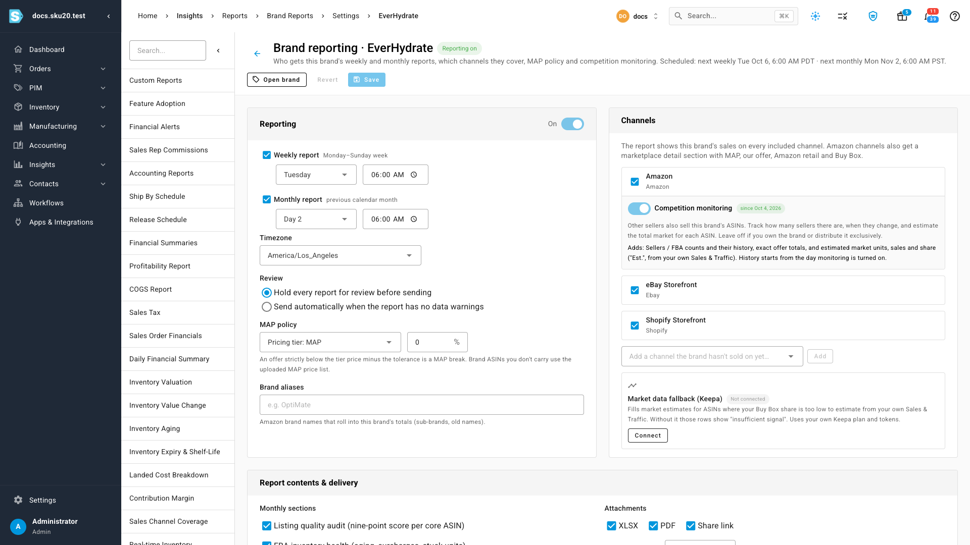Open Inventory Aging in reports list
The image size is (970, 545).
[178, 428]
